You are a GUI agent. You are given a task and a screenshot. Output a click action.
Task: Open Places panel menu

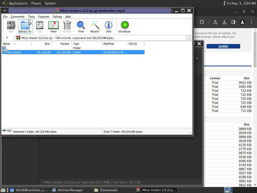coord(36,3)
